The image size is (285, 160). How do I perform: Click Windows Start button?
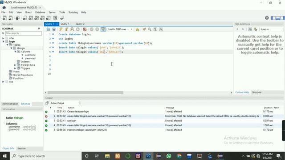(x=4, y=156)
